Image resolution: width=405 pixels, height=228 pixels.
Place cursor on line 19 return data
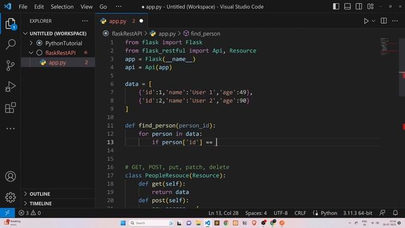click(x=170, y=192)
